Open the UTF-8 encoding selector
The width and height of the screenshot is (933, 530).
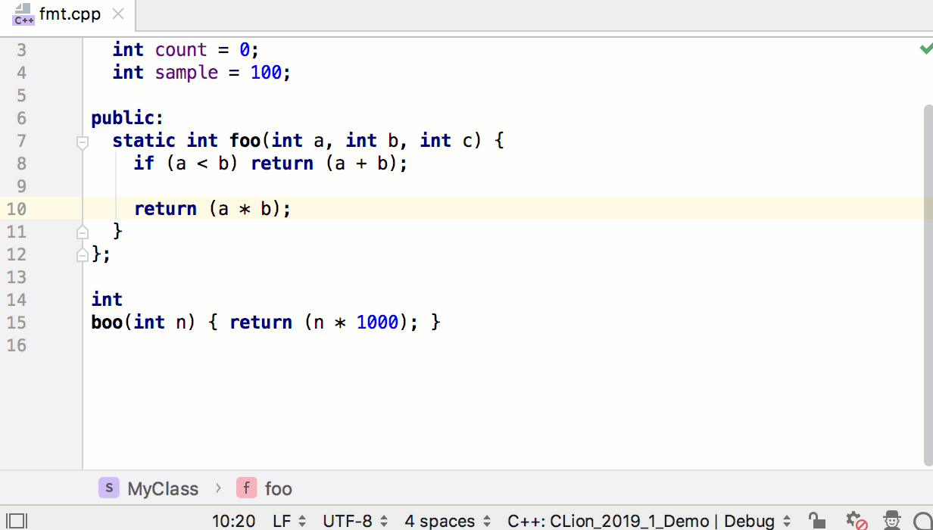pos(347,521)
